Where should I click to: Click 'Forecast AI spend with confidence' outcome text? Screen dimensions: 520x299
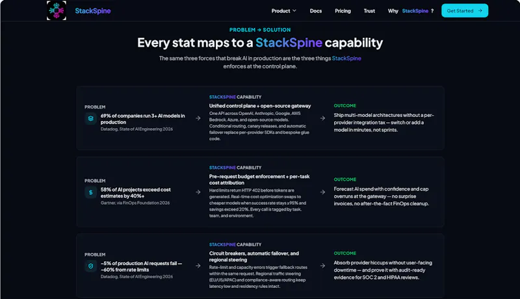(382, 196)
